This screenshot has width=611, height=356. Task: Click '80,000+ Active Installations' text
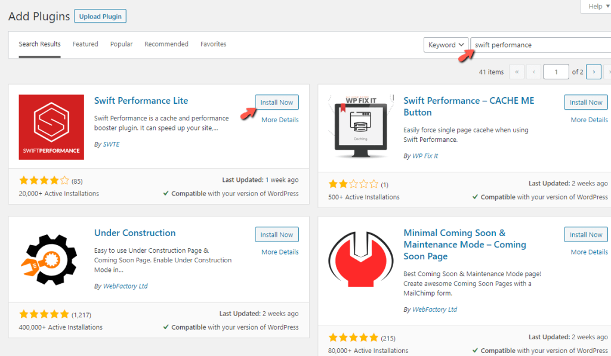point(368,351)
